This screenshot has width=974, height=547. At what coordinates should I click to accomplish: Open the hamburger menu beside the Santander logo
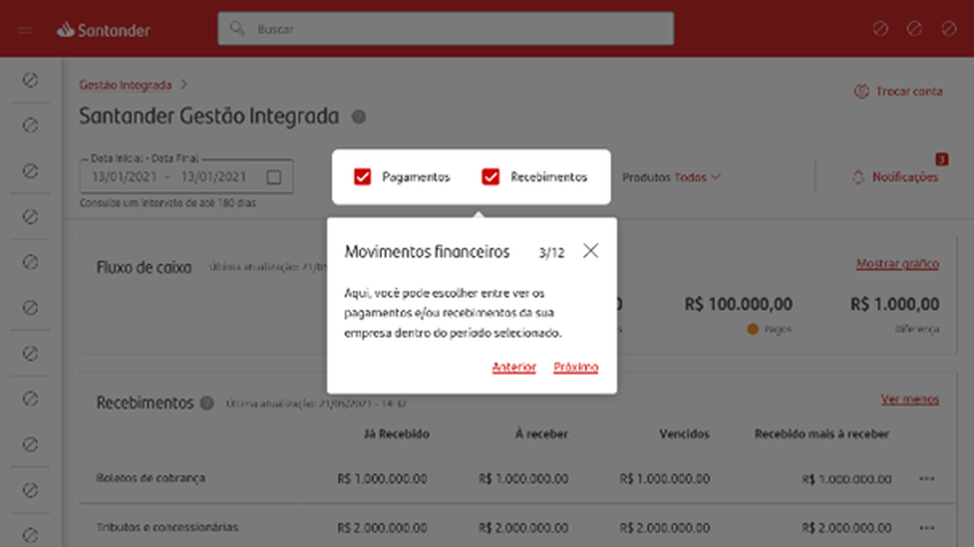[25, 31]
